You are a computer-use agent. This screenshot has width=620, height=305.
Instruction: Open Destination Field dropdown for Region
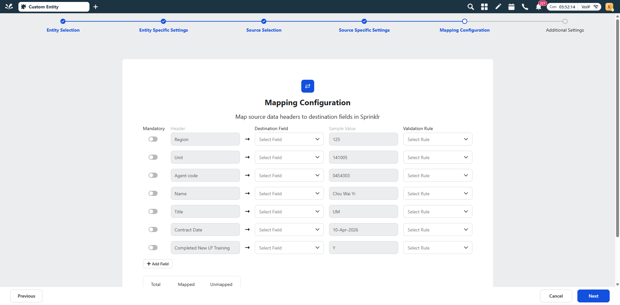(289, 139)
